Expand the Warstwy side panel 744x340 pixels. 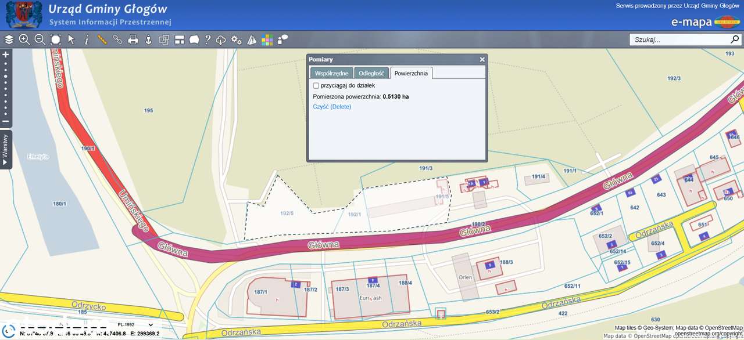point(6,150)
